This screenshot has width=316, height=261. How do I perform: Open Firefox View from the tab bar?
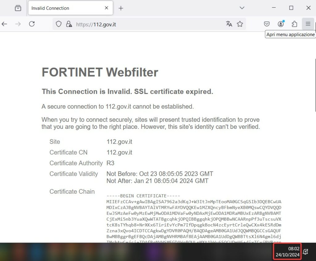tap(18, 8)
